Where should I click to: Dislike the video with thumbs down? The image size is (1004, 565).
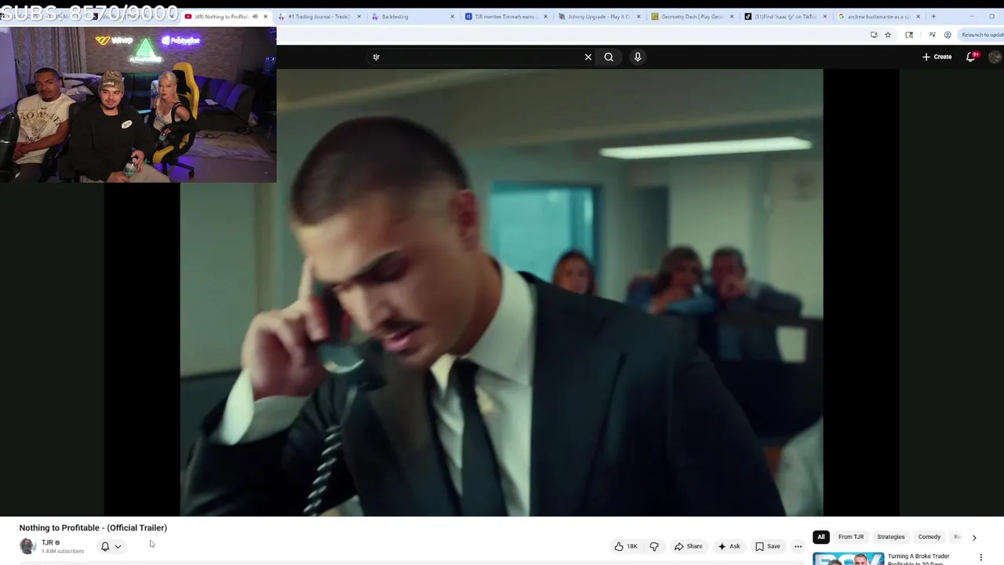pyautogui.click(x=654, y=546)
